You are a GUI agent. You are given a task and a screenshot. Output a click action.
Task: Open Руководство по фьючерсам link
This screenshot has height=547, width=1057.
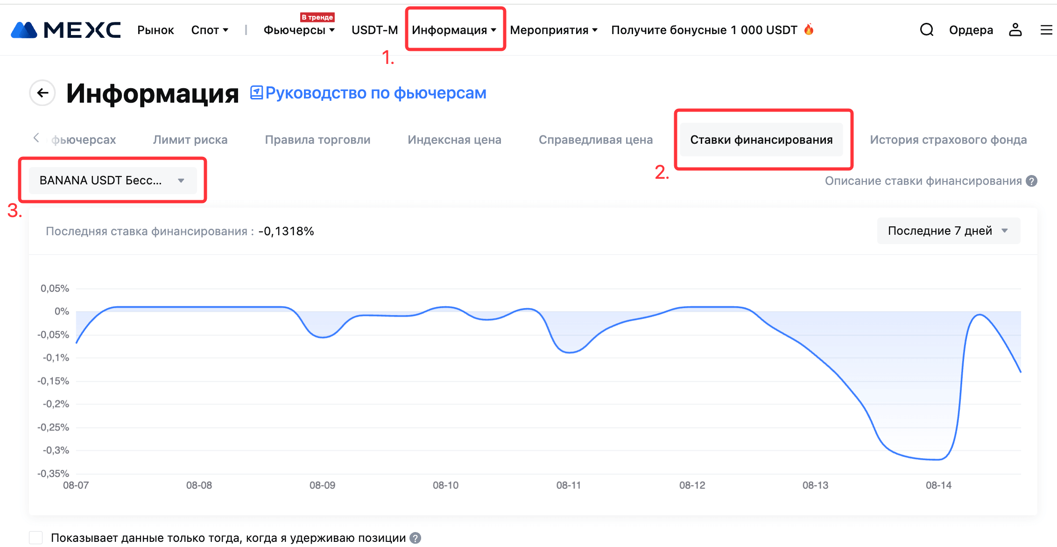375,93
